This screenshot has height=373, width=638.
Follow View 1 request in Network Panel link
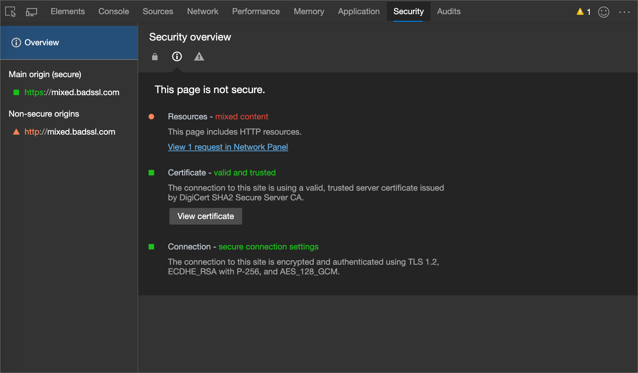(228, 147)
